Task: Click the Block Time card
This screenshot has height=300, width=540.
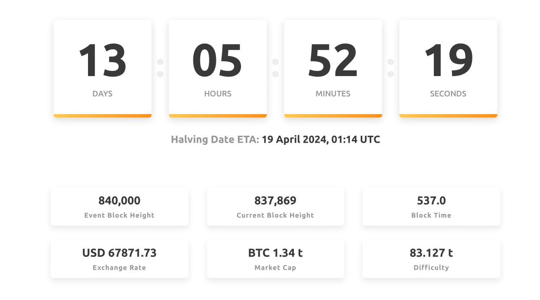Action: coord(431,207)
